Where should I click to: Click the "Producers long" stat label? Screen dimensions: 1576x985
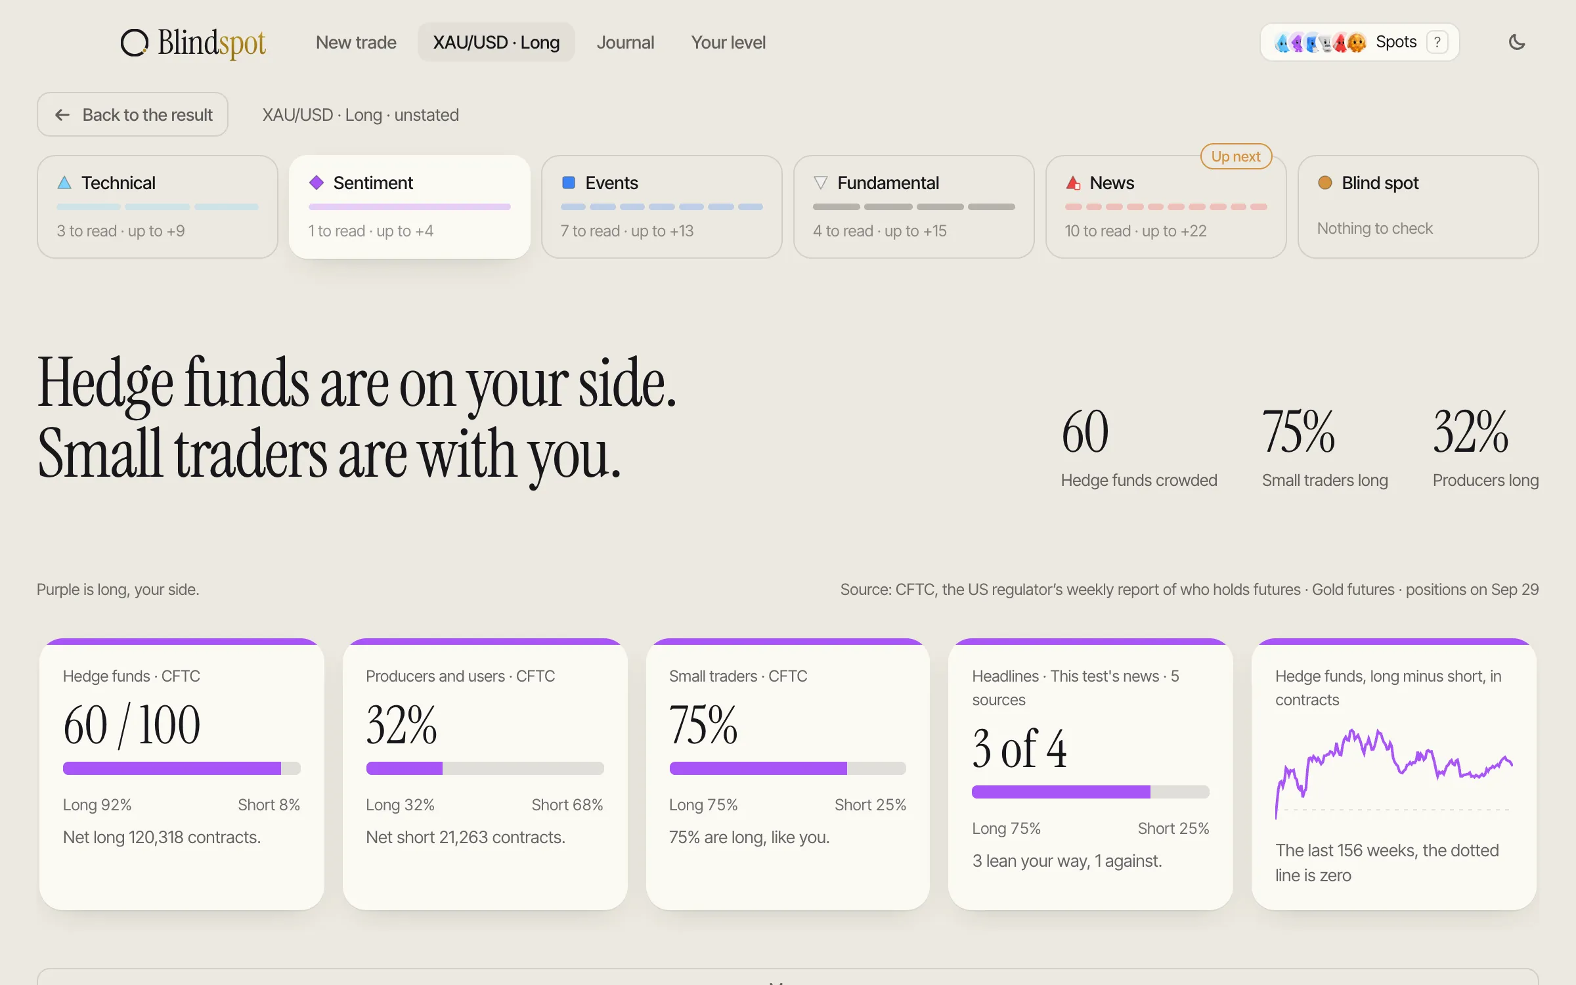coord(1486,481)
